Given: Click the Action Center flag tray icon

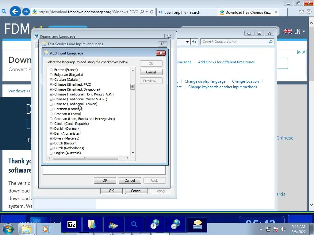Looking at the screenshot, I should click(x=276, y=229).
